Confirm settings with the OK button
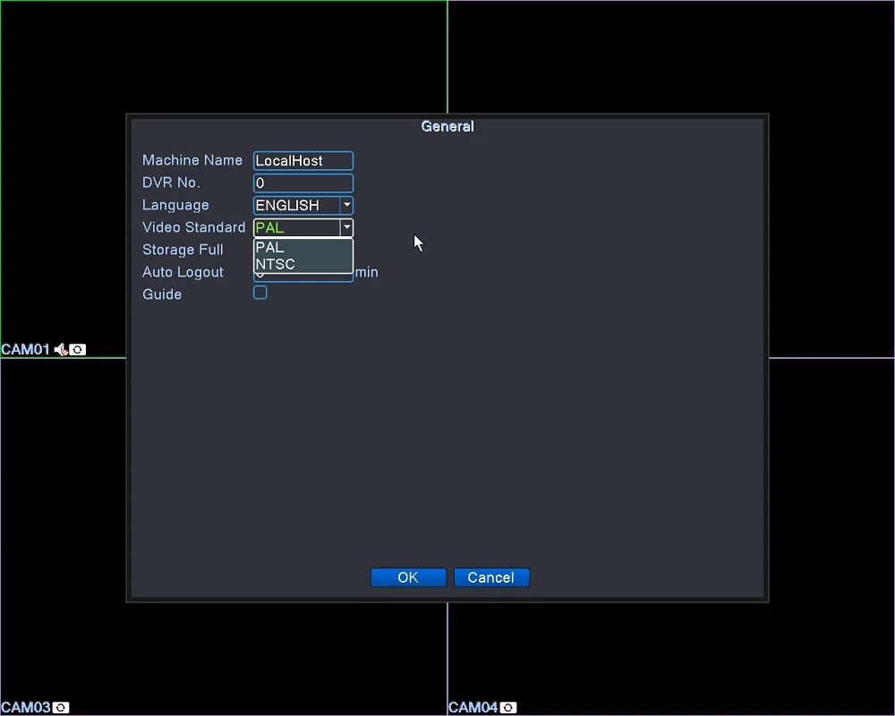 [x=408, y=577]
